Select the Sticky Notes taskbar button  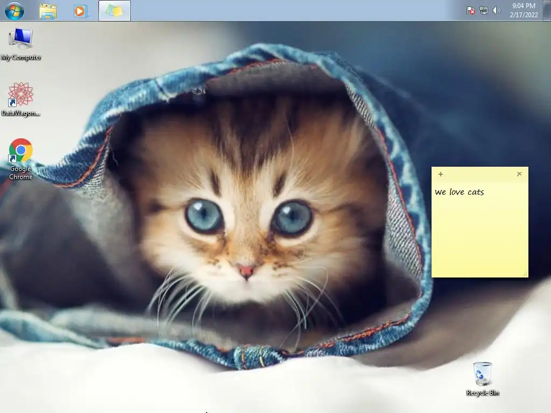115,11
